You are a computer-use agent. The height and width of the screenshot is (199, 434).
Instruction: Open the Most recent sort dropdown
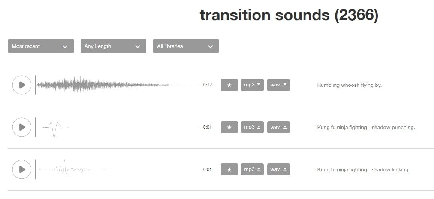click(x=41, y=46)
